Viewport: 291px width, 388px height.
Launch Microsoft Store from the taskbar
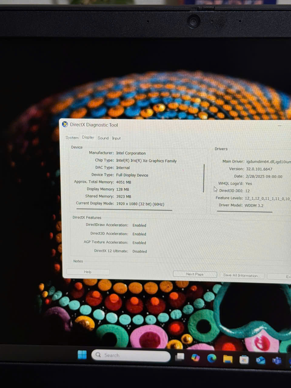click(244, 360)
